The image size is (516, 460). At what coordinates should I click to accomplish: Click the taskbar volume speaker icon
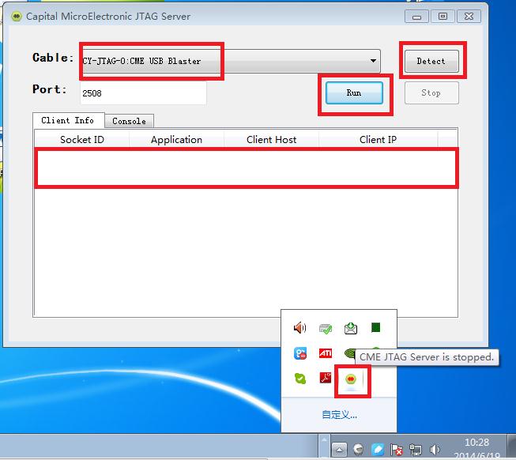(x=435, y=451)
